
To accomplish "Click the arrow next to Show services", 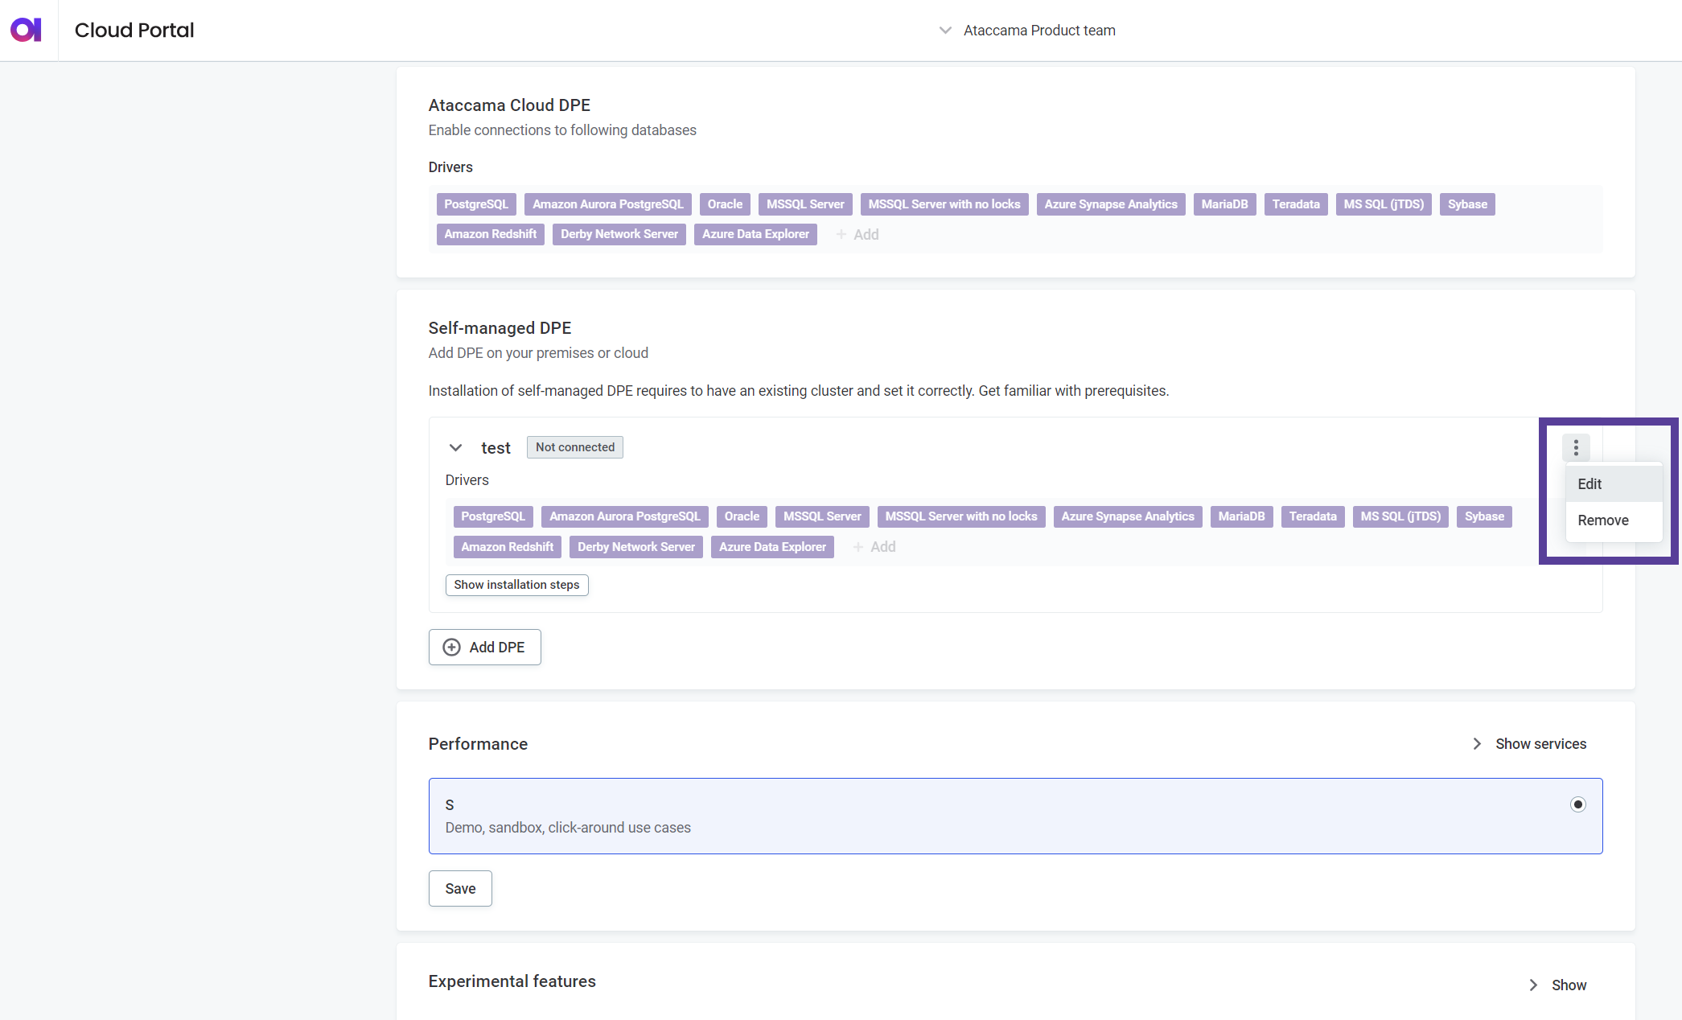I will (1477, 743).
